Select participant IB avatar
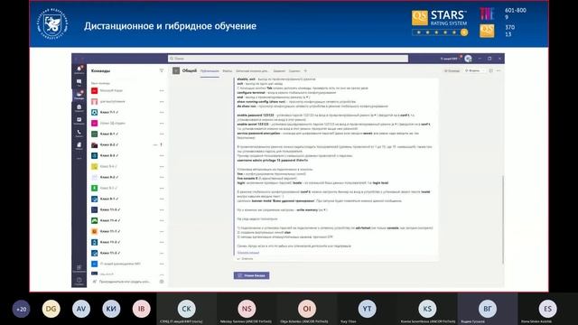The height and width of the screenshot is (325, 578). (x=141, y=309)
